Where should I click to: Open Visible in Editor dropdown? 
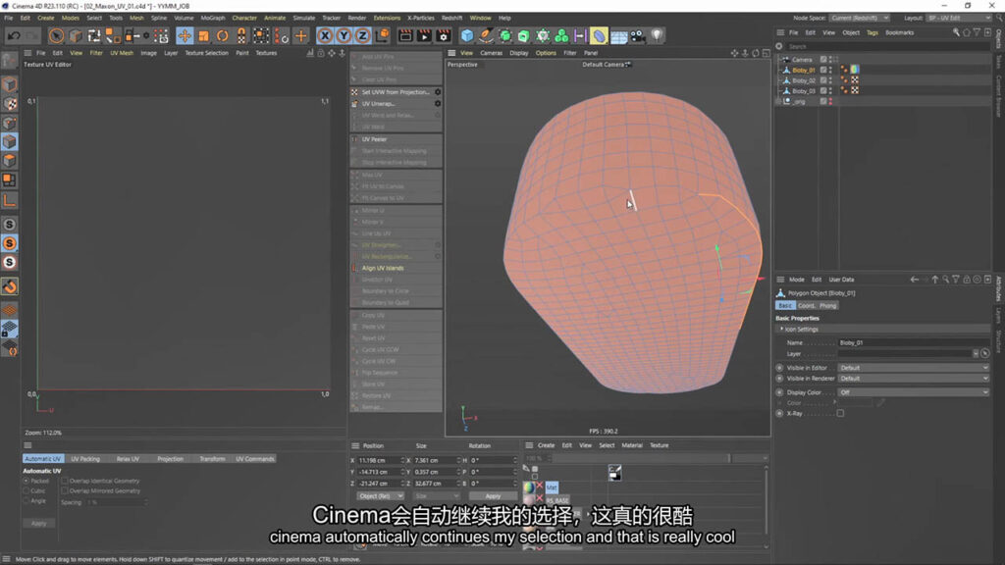[914, 368]
